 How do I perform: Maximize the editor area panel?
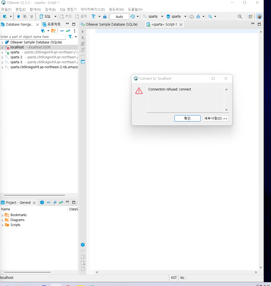(x=259, y=24)
